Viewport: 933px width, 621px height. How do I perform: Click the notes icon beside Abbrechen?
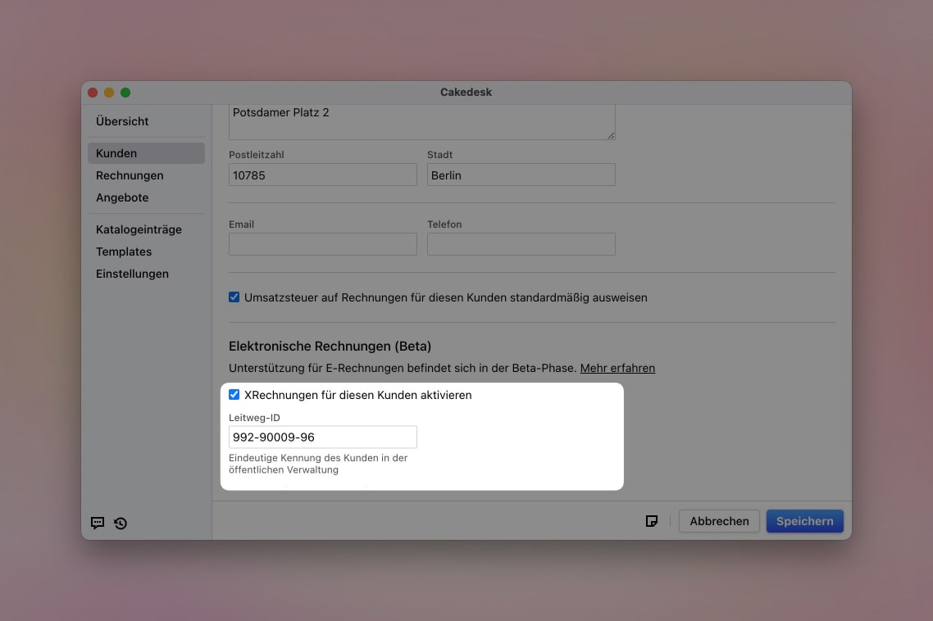coord(652,520)
